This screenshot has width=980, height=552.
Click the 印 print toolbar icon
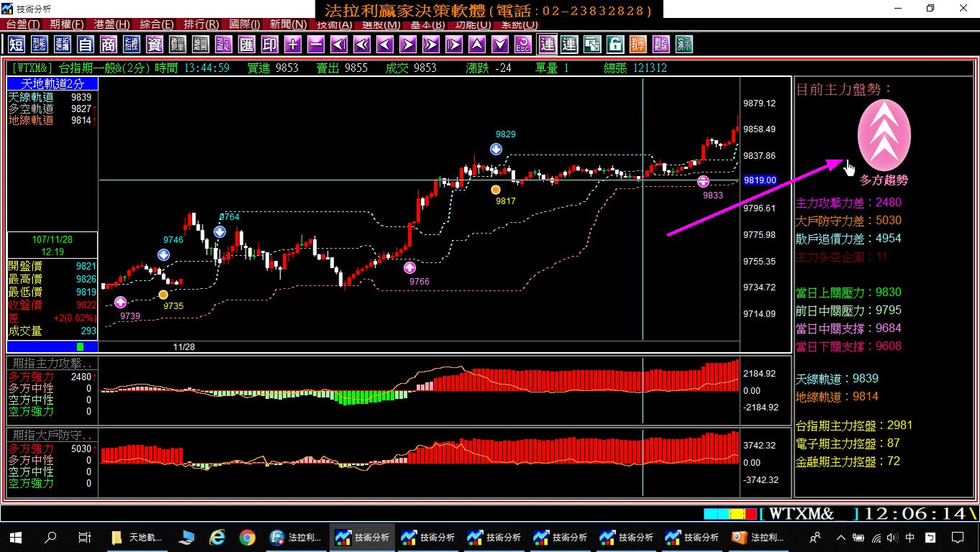click(270, 45)
